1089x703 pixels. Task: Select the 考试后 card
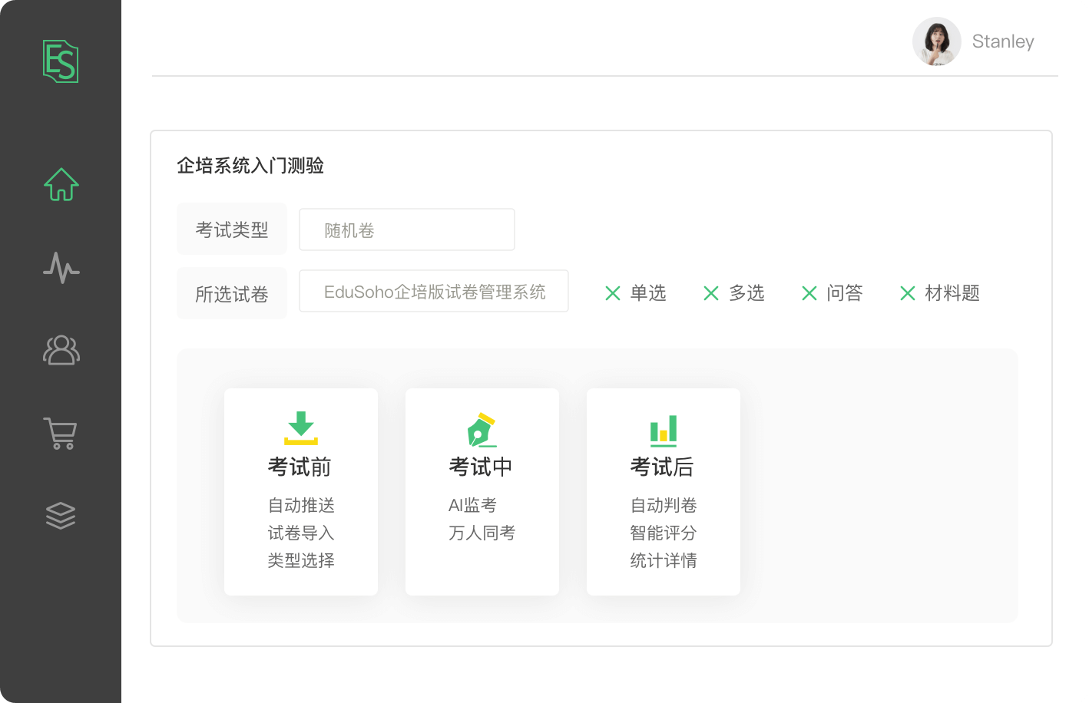[664, 492]
